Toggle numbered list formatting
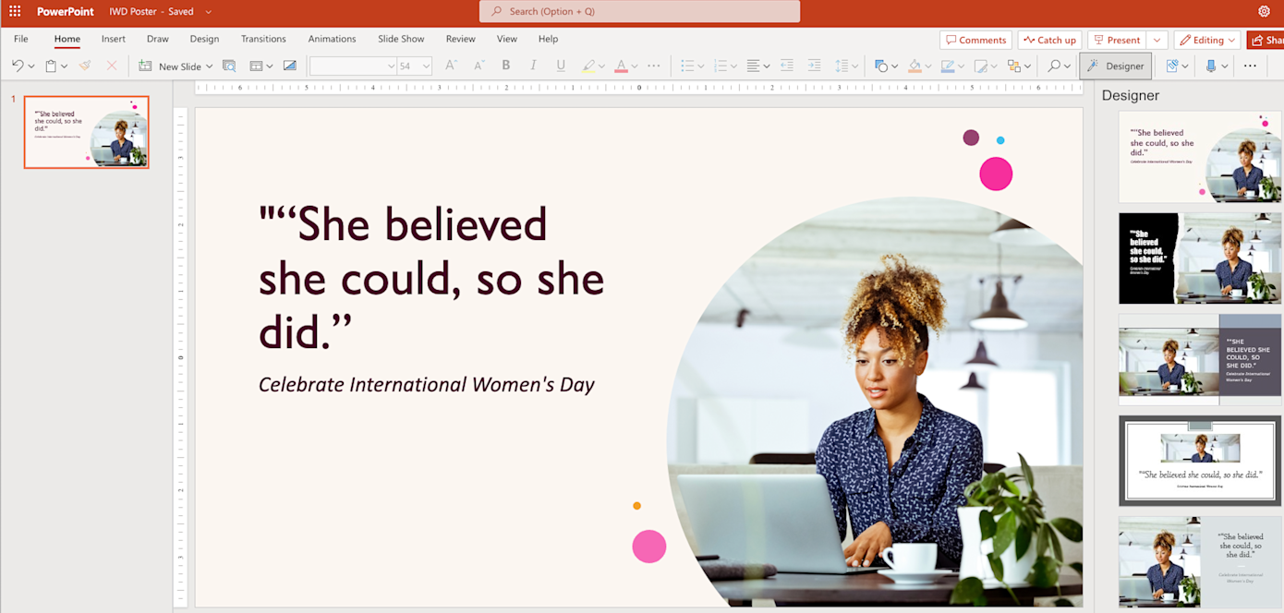This screenshot has height=613, width=1284. pyautogui.click(x=721, y=66)
